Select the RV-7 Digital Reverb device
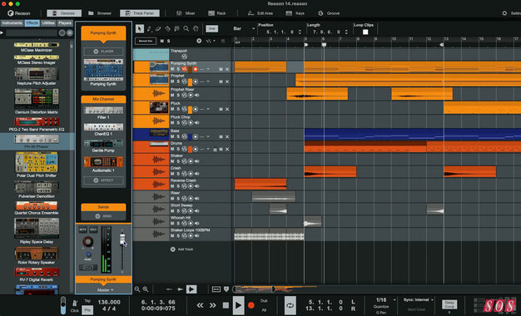The image size is (521, 316). [x=37, y=274]
